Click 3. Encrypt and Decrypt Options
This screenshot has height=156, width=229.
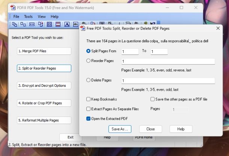click(x=44, y=86)
